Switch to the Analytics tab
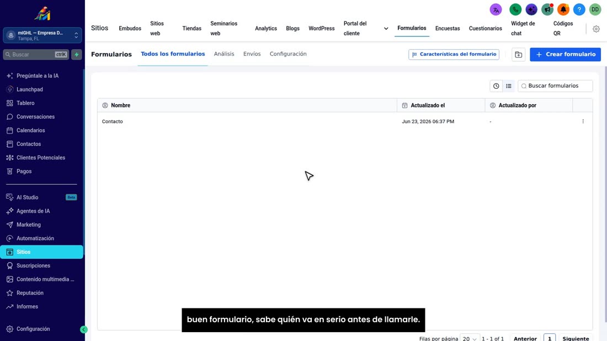This screenshot has width=607, height=341. click(266, 29)
